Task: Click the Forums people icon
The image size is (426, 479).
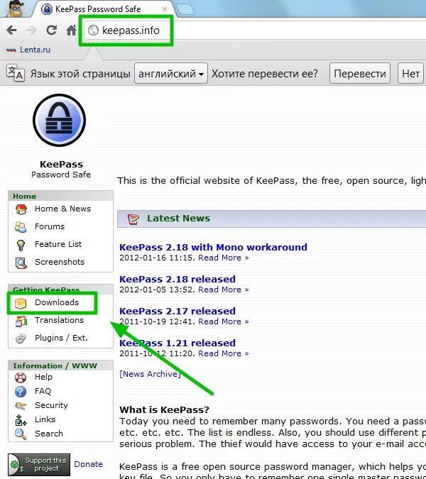Action: 21,227
